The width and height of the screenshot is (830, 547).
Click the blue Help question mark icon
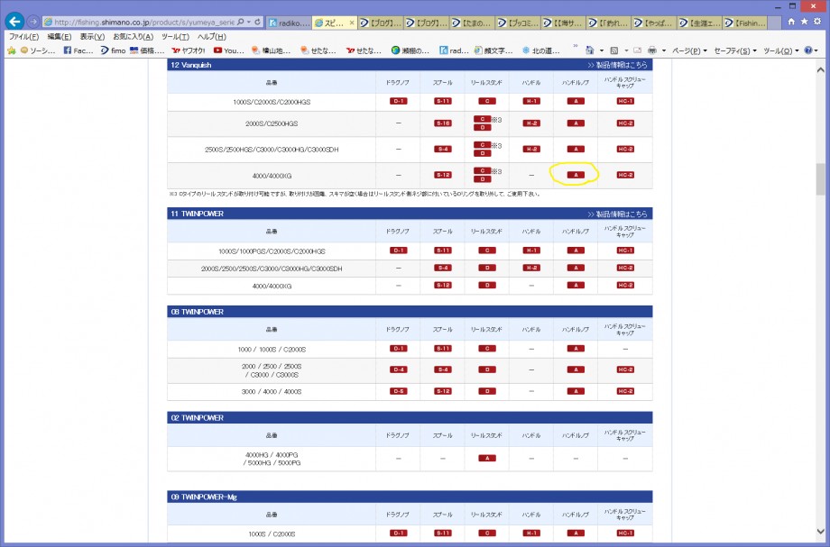[808, 50]
